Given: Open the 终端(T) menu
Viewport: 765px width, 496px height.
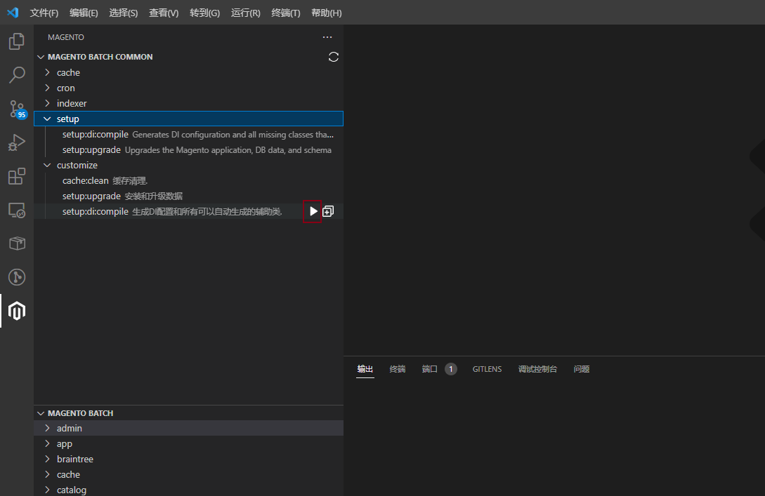Looking at the screenshot, I should (285, 13).
